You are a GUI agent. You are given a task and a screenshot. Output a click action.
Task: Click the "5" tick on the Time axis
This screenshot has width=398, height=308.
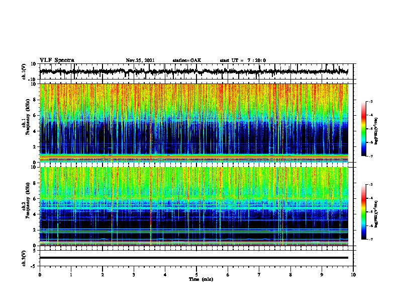(196, 275)
